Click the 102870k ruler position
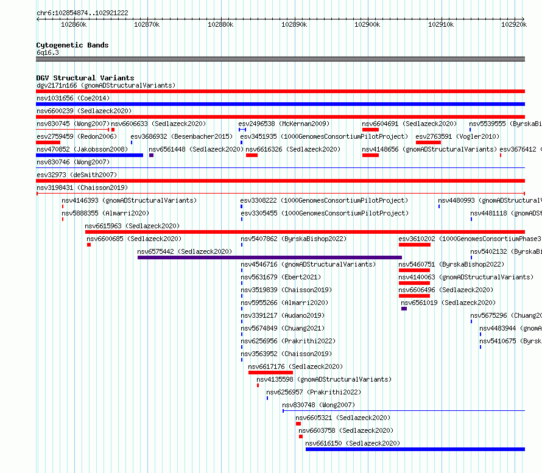This screenshot has width=542, height=473. point(147,24)
